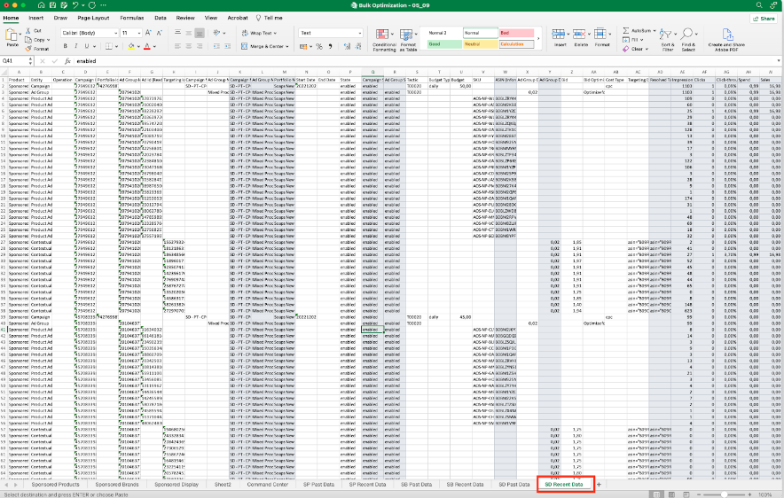Open the Formulas ribbon tab
This screenshot has height=498, width=784.
[132, 17]
